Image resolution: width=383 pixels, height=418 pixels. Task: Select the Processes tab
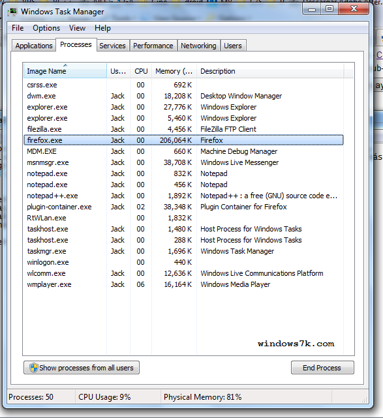point(76,44)
